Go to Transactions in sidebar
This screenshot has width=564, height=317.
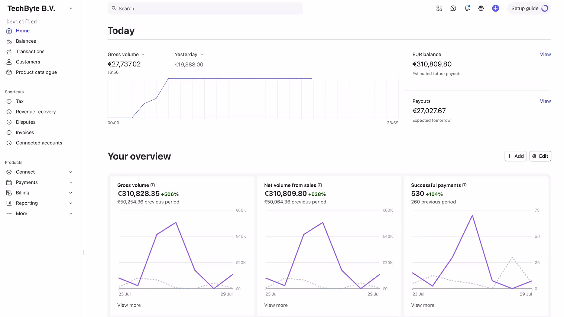click(30, 52)
